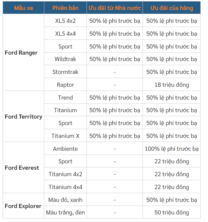Click the "Ưu đãi từ Nhà nước" header
Image resolution: width=208 pixels, height=222 pixels.
115,8
